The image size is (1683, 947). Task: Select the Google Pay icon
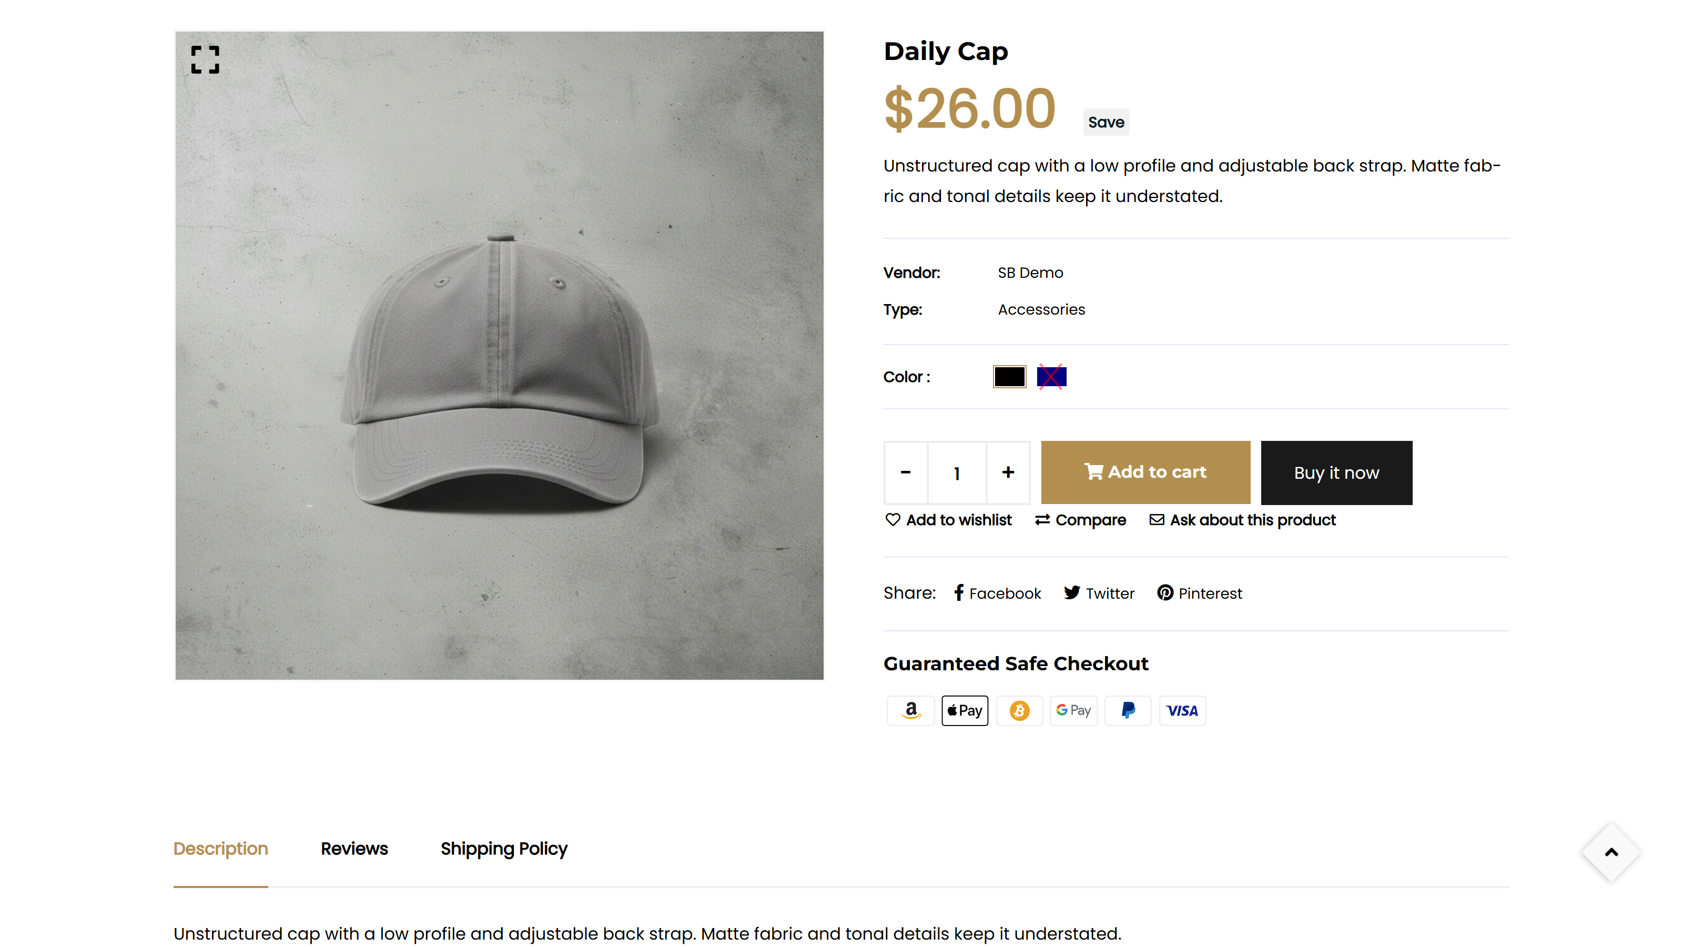(x=1073, y=710)
